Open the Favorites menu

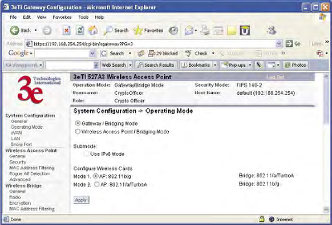click(x=62, y=17)
